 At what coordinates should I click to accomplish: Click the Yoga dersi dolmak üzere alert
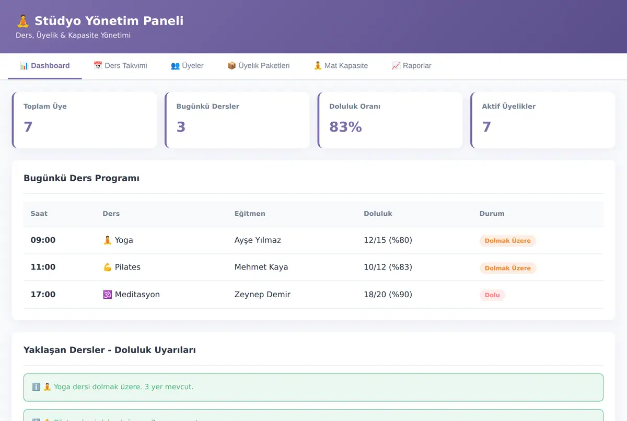point(313,387)
